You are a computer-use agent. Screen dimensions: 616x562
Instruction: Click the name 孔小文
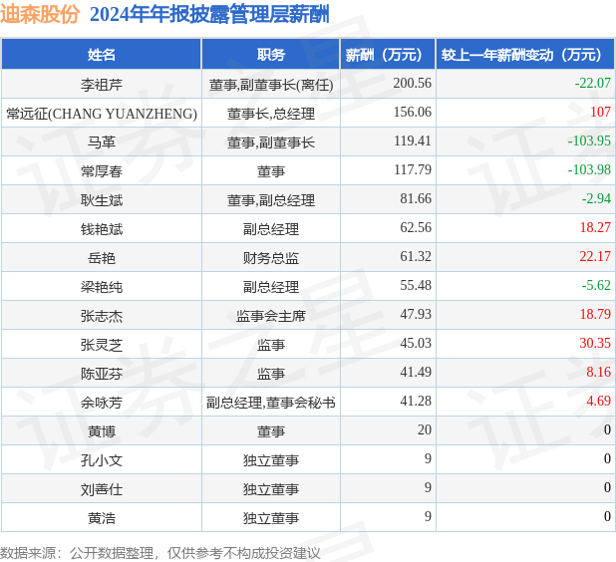pyautogui.click(x=102, y=460)
